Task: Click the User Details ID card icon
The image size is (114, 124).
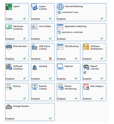Action: [x=35, y=27]
